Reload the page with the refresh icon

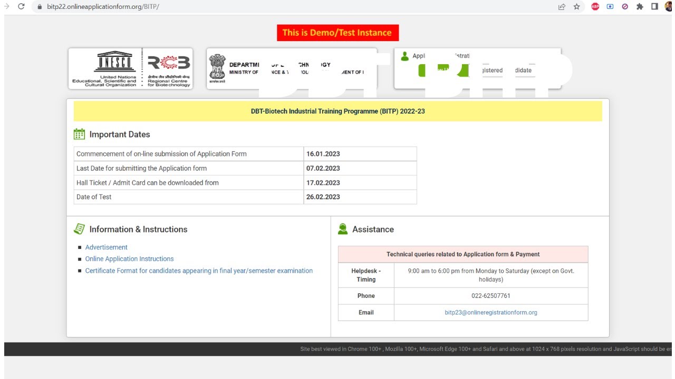(21, 6)
